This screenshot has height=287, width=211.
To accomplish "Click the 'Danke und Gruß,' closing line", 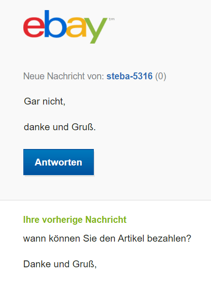I will [x=60, y=264].
